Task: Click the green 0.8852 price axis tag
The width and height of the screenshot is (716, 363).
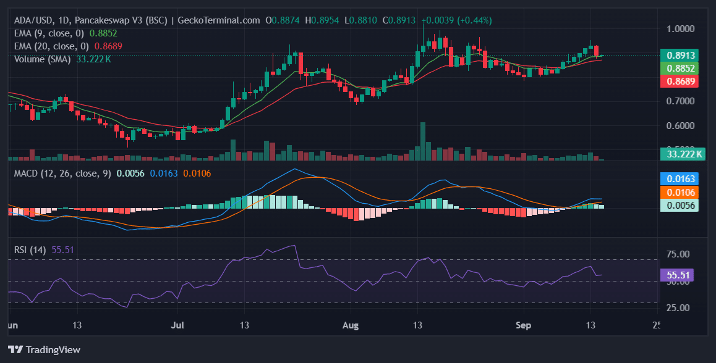Action: click(x=679, y=68)
